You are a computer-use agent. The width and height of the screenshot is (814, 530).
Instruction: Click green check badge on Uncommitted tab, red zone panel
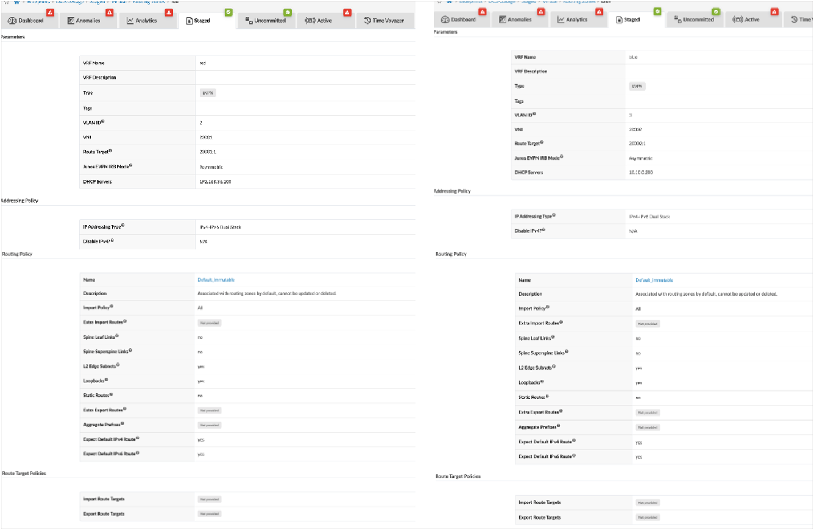pos(287,12)
